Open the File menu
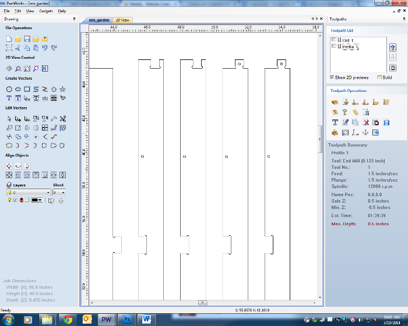Screen dimensions: 408x326 [7, 11]
